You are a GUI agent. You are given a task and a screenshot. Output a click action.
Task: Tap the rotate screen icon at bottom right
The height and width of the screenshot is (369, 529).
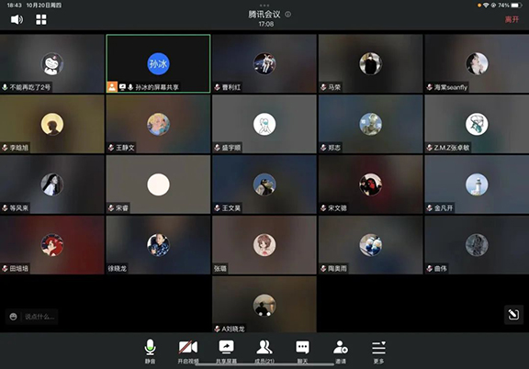tap(513, 315)
